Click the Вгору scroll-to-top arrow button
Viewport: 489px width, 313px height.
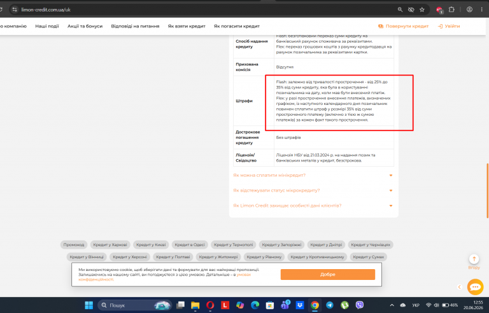tap(474, 259)
